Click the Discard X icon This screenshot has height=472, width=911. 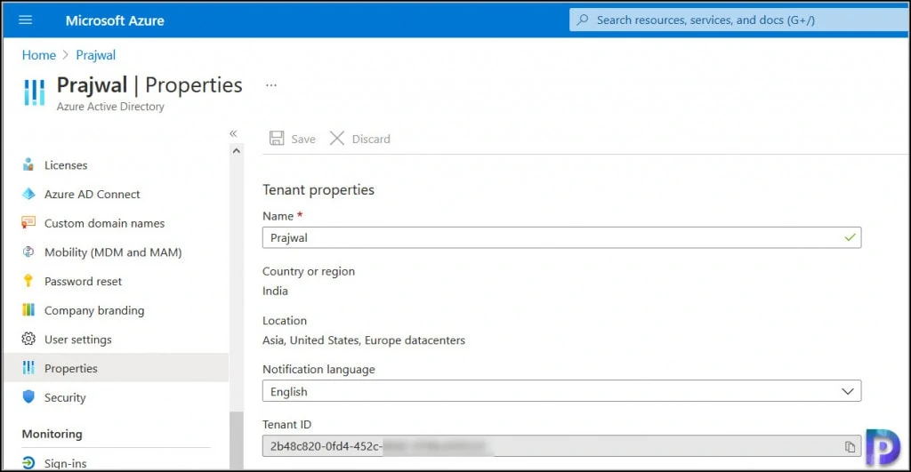pos(337,138)
